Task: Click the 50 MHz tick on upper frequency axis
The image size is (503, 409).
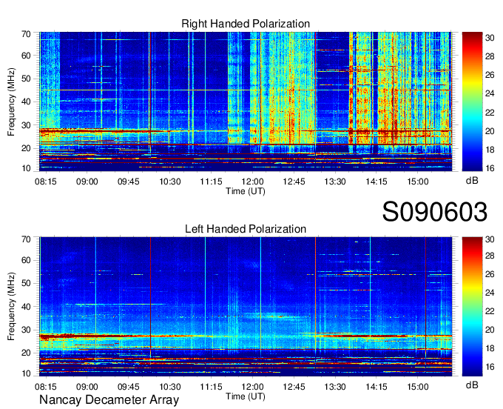Action: (x=26, y=79)
